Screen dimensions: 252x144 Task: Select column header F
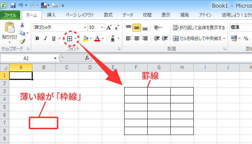click(136, 68)
